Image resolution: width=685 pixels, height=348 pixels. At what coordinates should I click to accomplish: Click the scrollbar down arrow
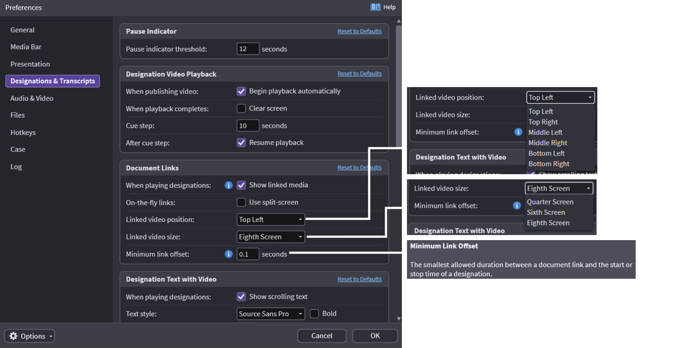(399, 318)
